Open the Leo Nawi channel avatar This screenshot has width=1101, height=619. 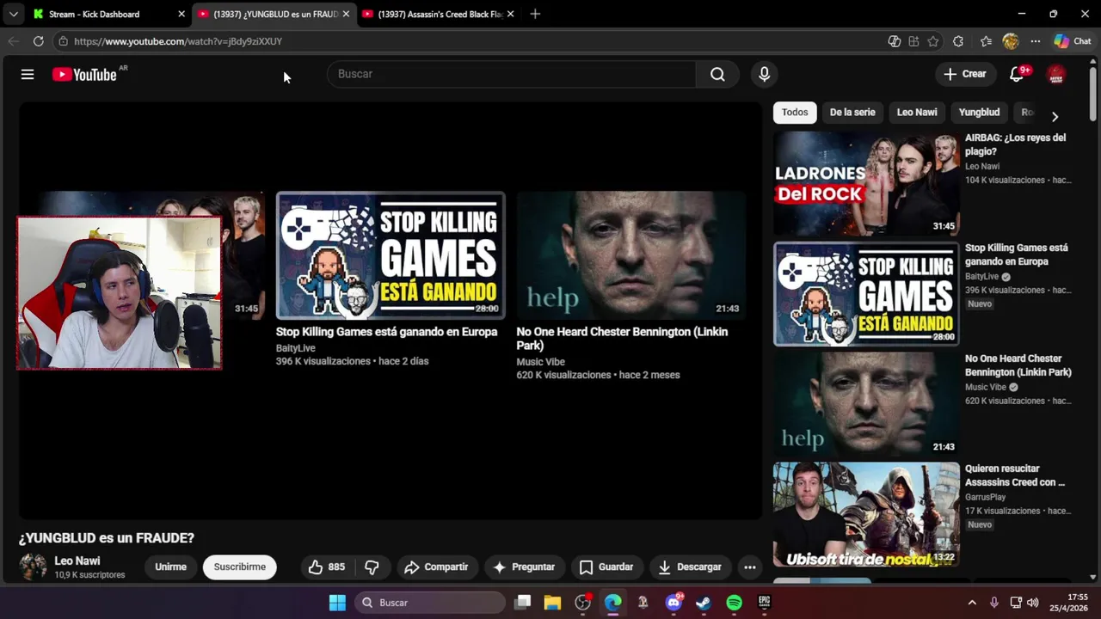(x=33, y=567)
